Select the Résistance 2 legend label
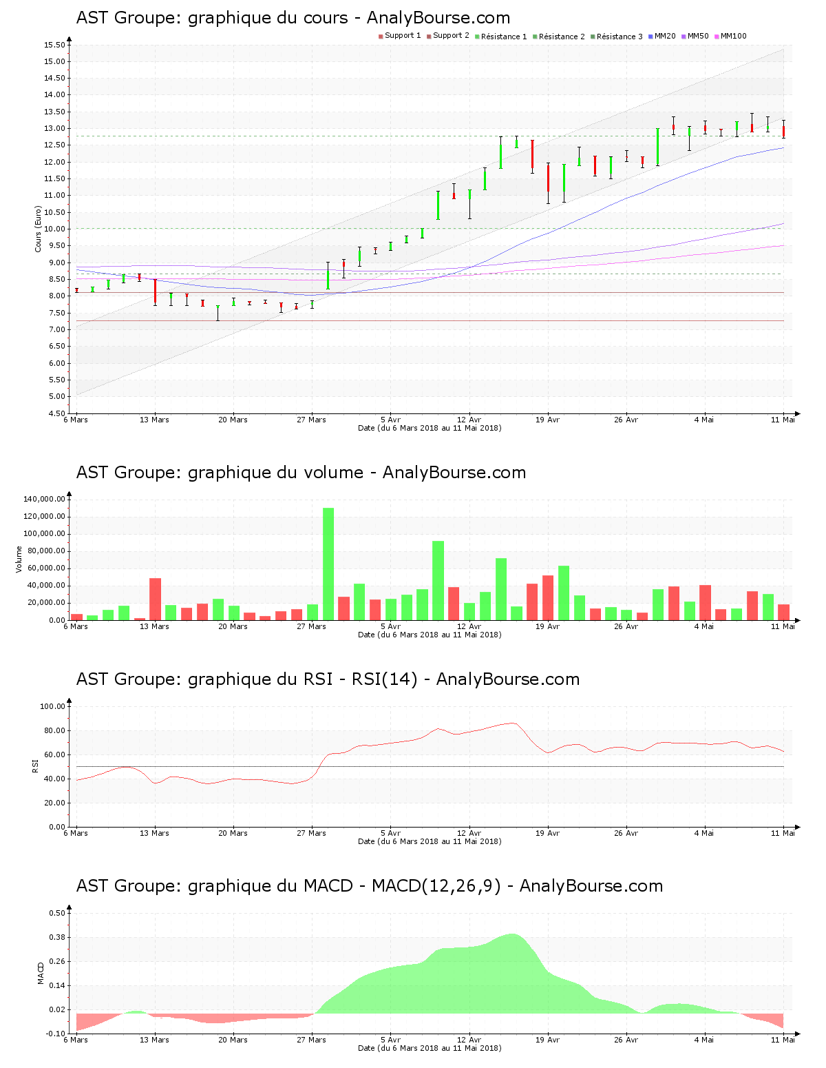The height and width of the screenshot is (1068, 826). tap(562, 37)
